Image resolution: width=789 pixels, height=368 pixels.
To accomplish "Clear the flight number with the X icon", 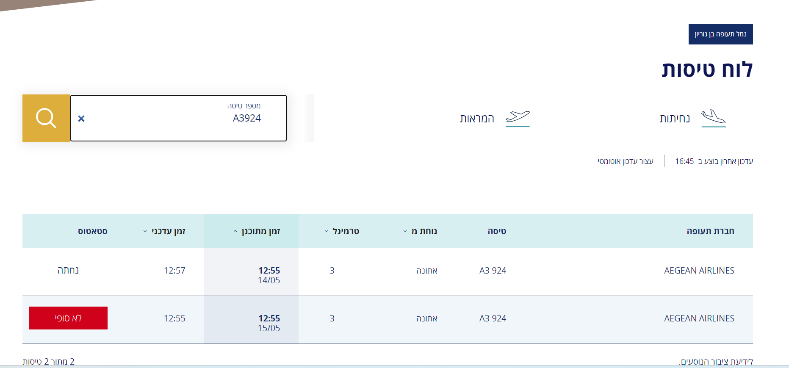I will (x=81, y=119).
